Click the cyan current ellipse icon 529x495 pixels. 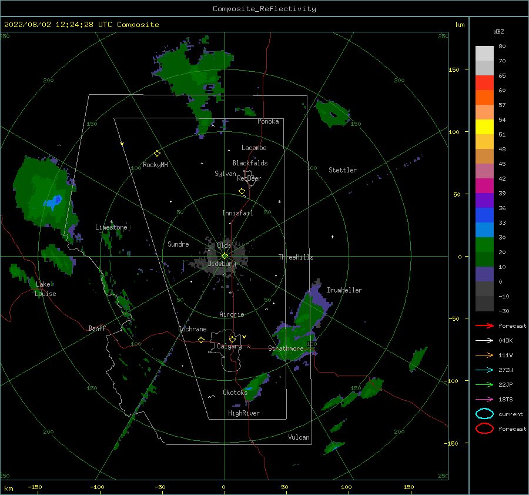(484, 414)
